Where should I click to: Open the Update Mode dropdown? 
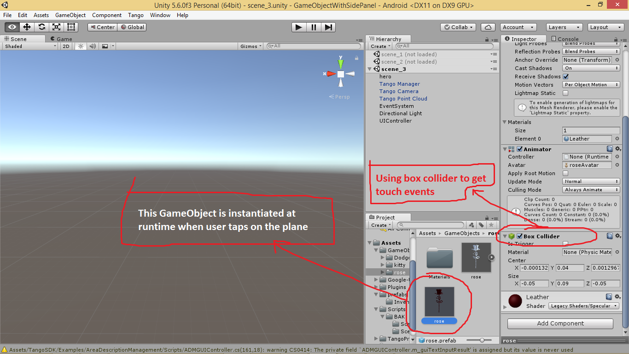coord(591,182)
